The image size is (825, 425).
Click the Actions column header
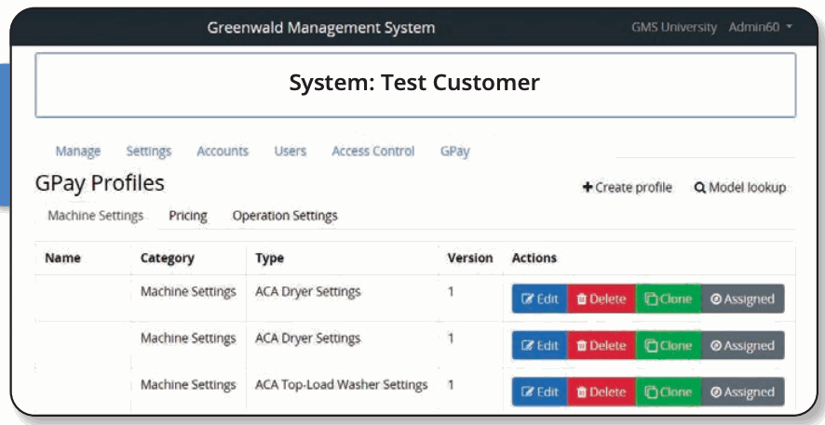click(534, 258)
